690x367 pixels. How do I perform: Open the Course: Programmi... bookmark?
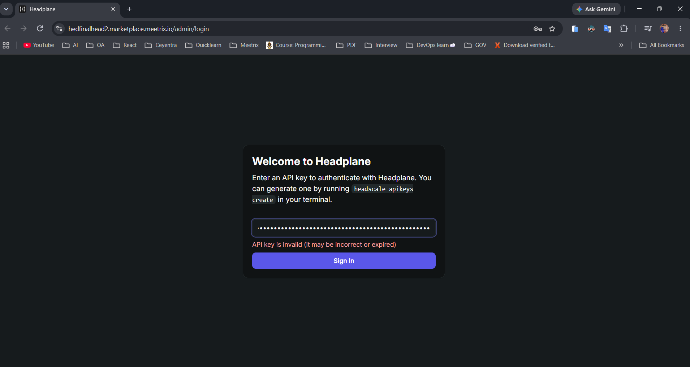pos(296,45)
